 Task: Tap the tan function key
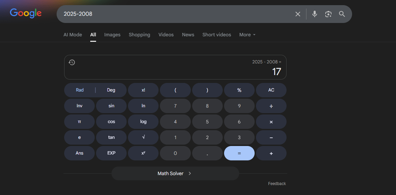112,137
